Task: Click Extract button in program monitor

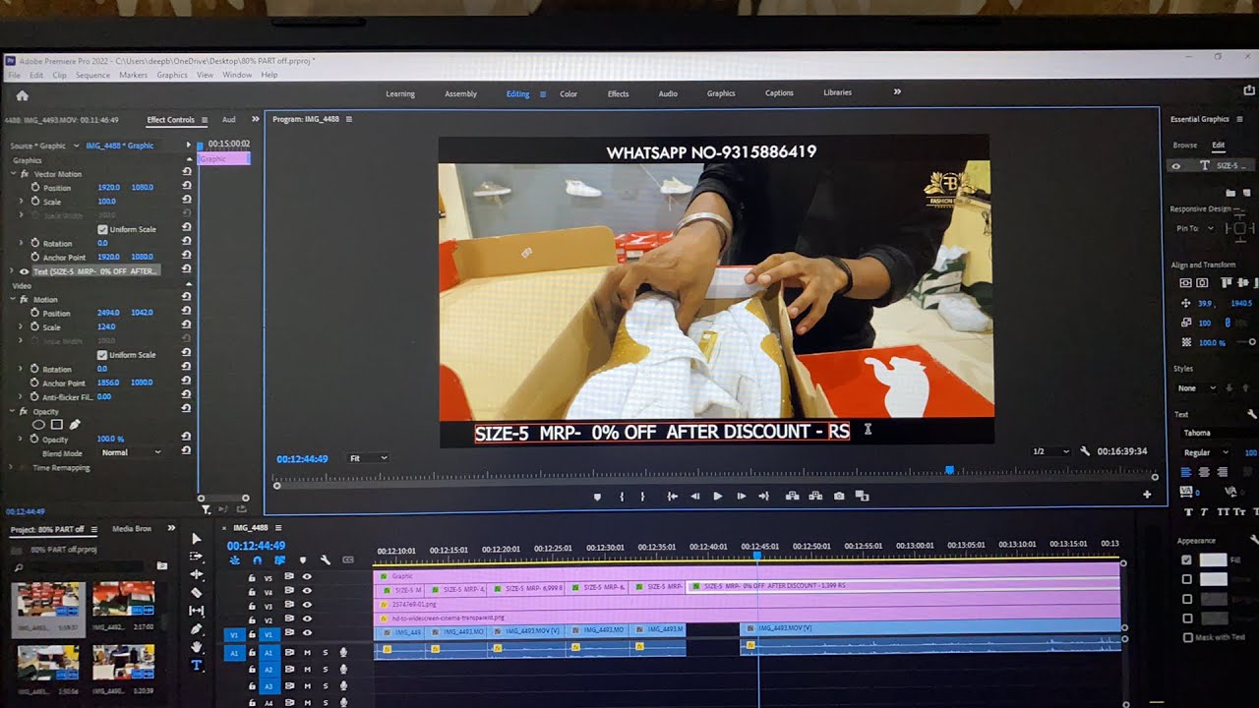Action: (x=815, y=497)
